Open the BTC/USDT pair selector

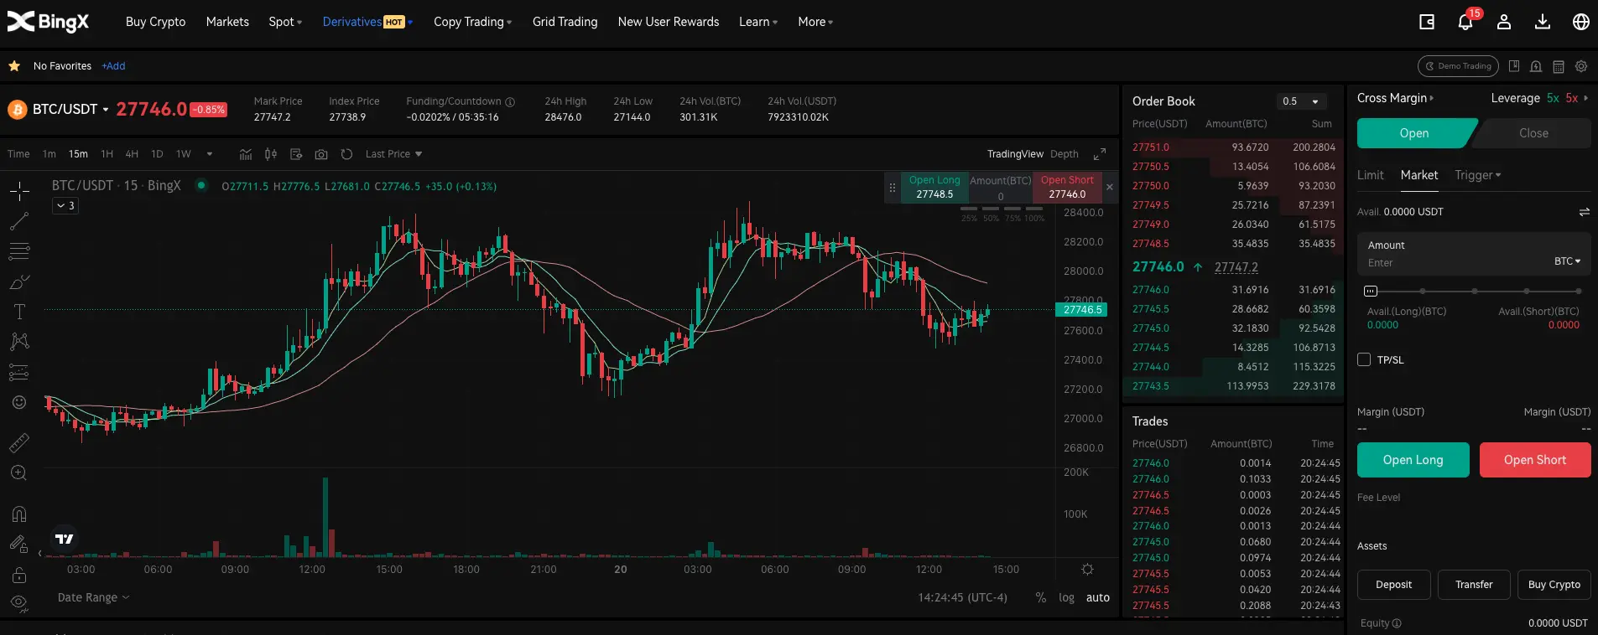click(x=70, y=109)
